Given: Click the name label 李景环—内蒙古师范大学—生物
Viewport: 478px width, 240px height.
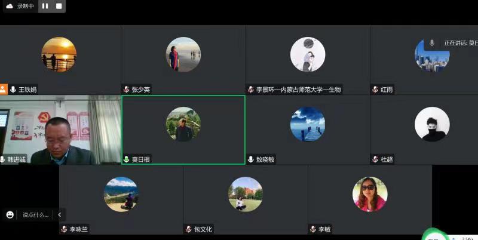Looking at the screenshot, I should pyautogui.click(x=298, y=90).
